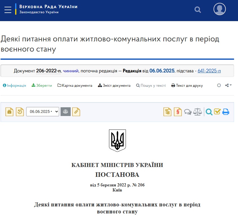Toggle the yellow checkmark box icon
The width and height of the screenshot is (238, 223).
pyautogui.click(x=217, y=112)
